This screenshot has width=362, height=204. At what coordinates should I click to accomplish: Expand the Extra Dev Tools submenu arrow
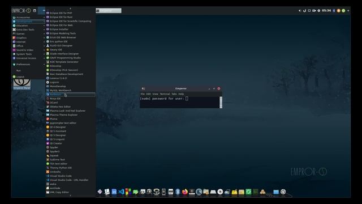coord(44,29)
